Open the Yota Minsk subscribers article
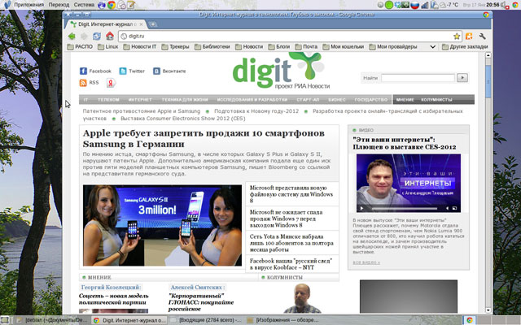The image size is (521, 325). pyautogui.click(x=291, y=243)
